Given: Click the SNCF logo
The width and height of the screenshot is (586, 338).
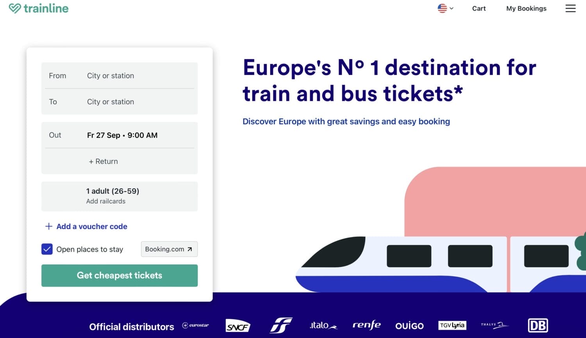Looking at the screenshot, I should [238, 325].
